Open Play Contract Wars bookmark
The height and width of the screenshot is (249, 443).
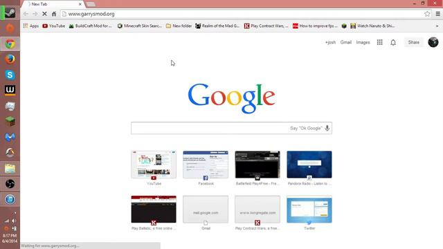[266, 26]
